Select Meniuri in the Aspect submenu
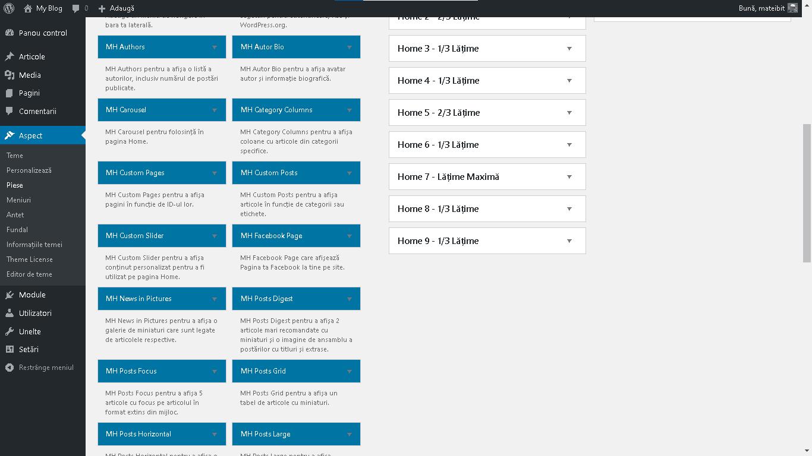The image size is (812, 456). tap(18, 200)
